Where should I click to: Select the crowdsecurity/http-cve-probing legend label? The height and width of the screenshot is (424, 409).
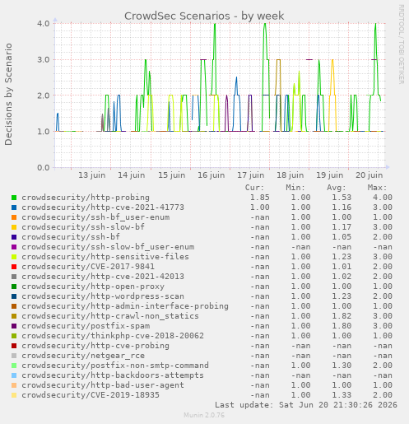[95, 346]
